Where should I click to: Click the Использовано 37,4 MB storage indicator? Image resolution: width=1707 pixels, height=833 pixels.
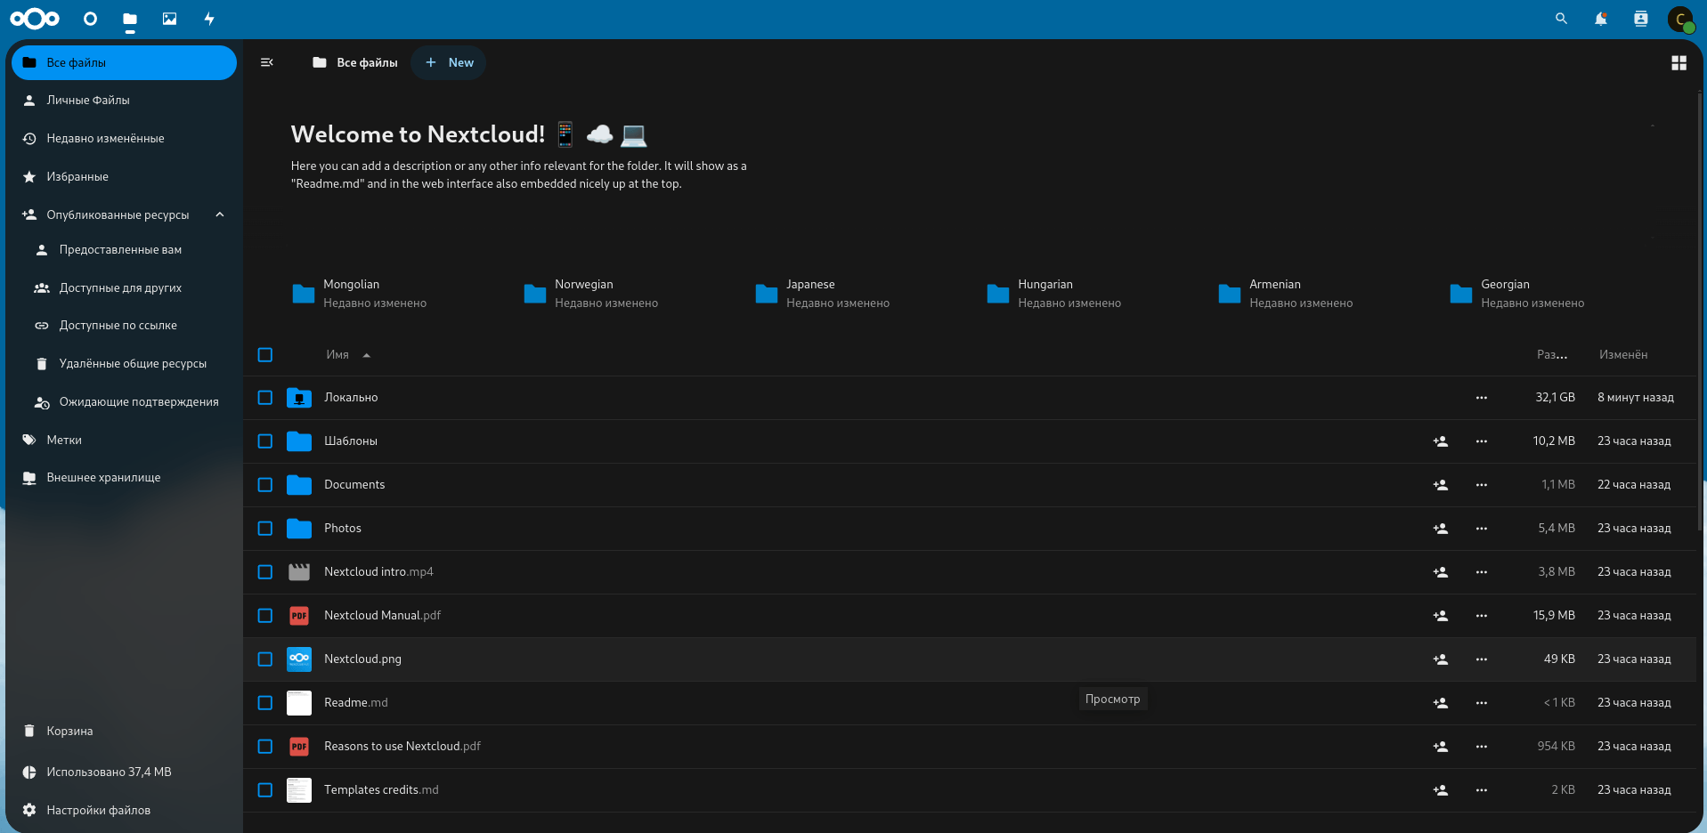(124, 772)
